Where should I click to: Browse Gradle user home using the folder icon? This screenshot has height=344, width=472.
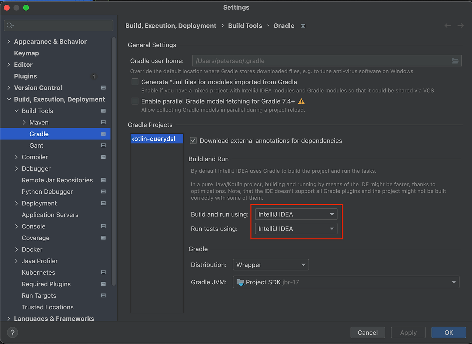click(x=455, y=60)
